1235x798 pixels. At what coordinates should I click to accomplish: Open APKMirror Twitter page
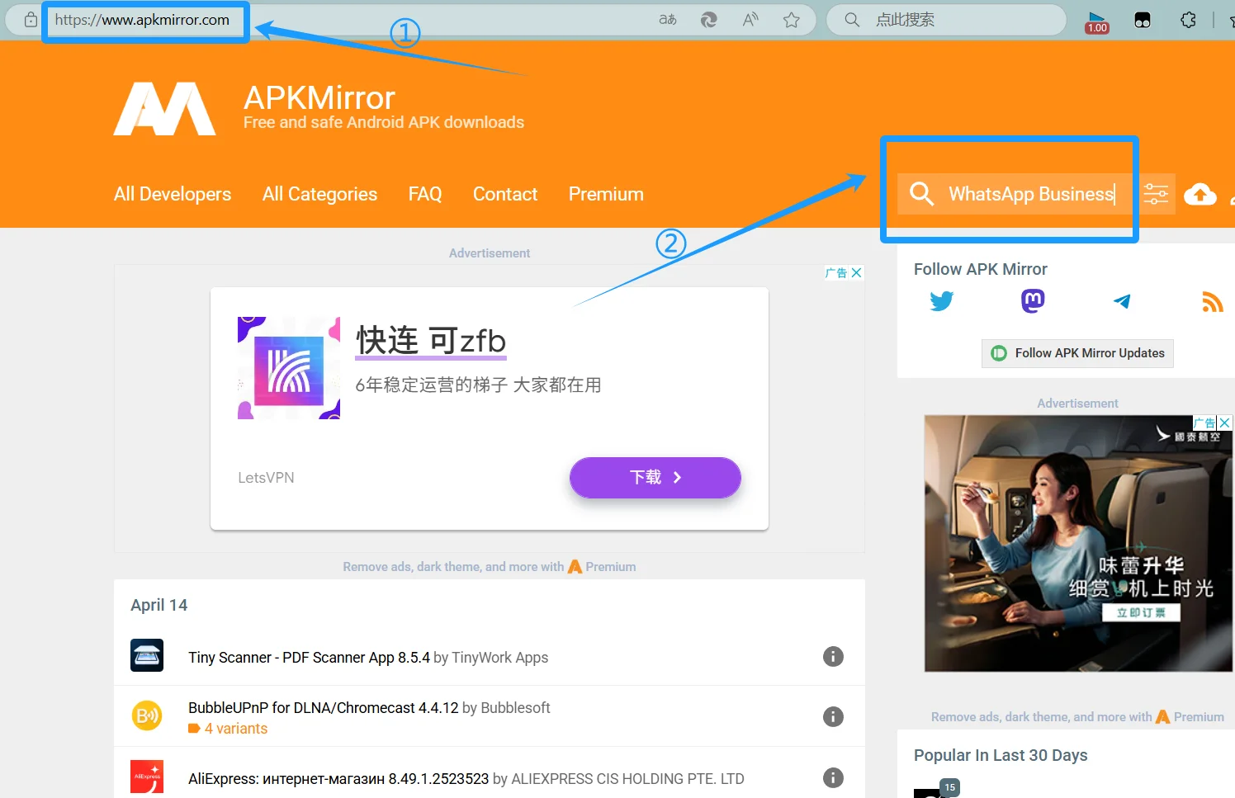point(941,301)
